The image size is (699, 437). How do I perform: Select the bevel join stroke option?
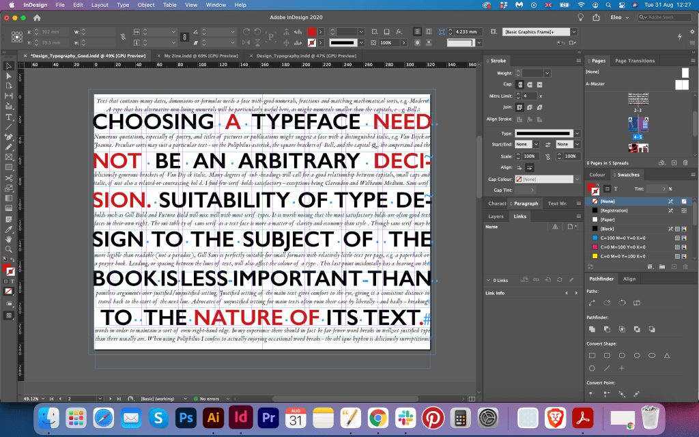pyautogui.click(x=540, y=107)
